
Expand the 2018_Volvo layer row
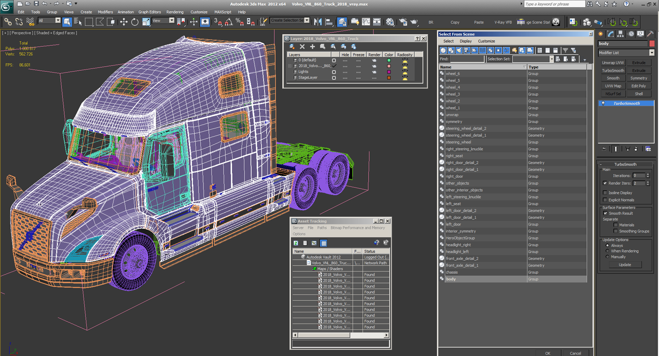pyautogui.click(x=290, y=66)
